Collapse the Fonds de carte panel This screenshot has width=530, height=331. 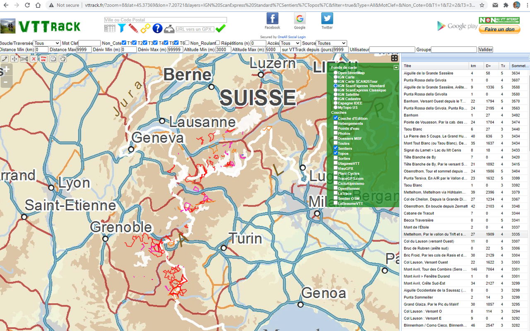click(x=396, y=67)
